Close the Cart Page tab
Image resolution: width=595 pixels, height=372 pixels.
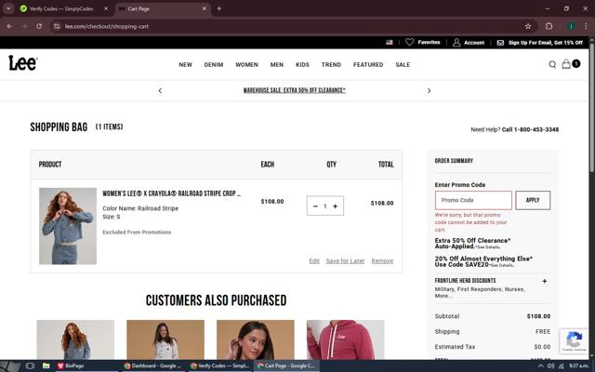click(205, 8)
